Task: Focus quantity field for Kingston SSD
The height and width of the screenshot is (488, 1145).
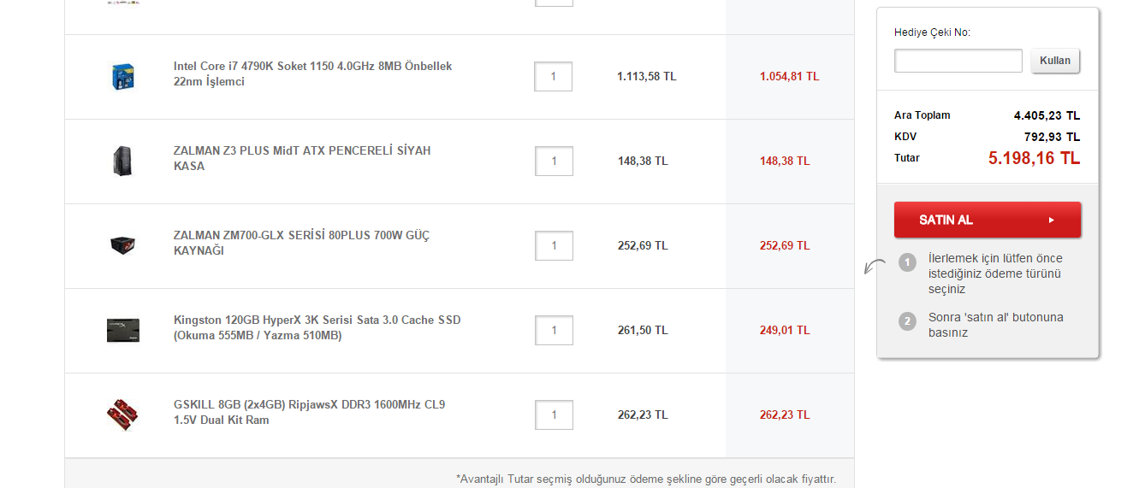Action: tap(554, 330)
